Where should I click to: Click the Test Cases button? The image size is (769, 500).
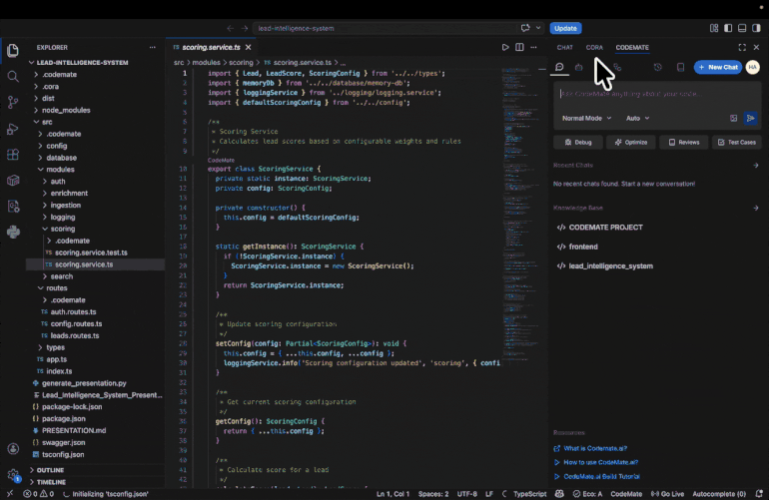tap(737, 142)
